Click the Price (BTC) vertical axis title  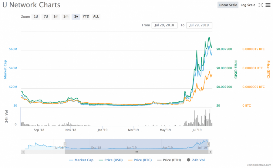coord(268,70)
